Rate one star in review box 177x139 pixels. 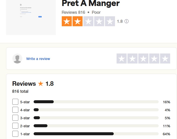click(122, 58)
